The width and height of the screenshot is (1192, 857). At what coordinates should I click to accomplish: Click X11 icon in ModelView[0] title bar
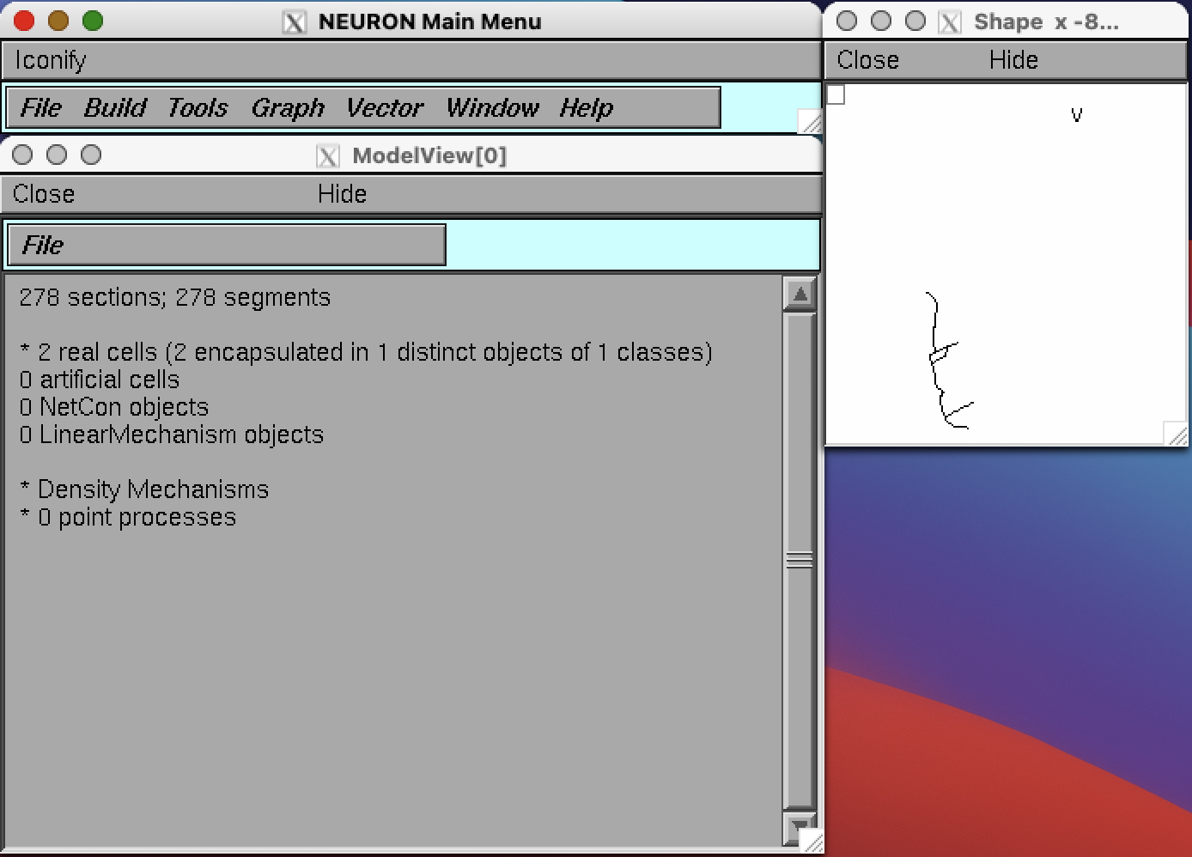327,155
